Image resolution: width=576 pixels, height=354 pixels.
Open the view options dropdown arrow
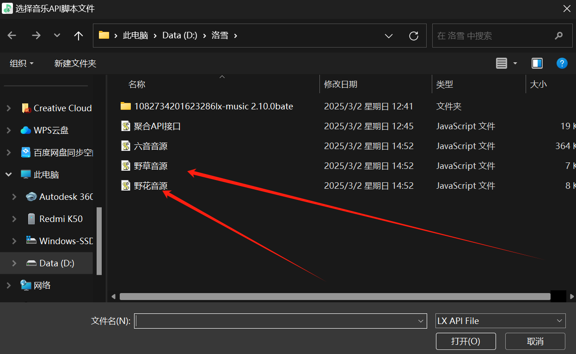(x=515, y=63)
